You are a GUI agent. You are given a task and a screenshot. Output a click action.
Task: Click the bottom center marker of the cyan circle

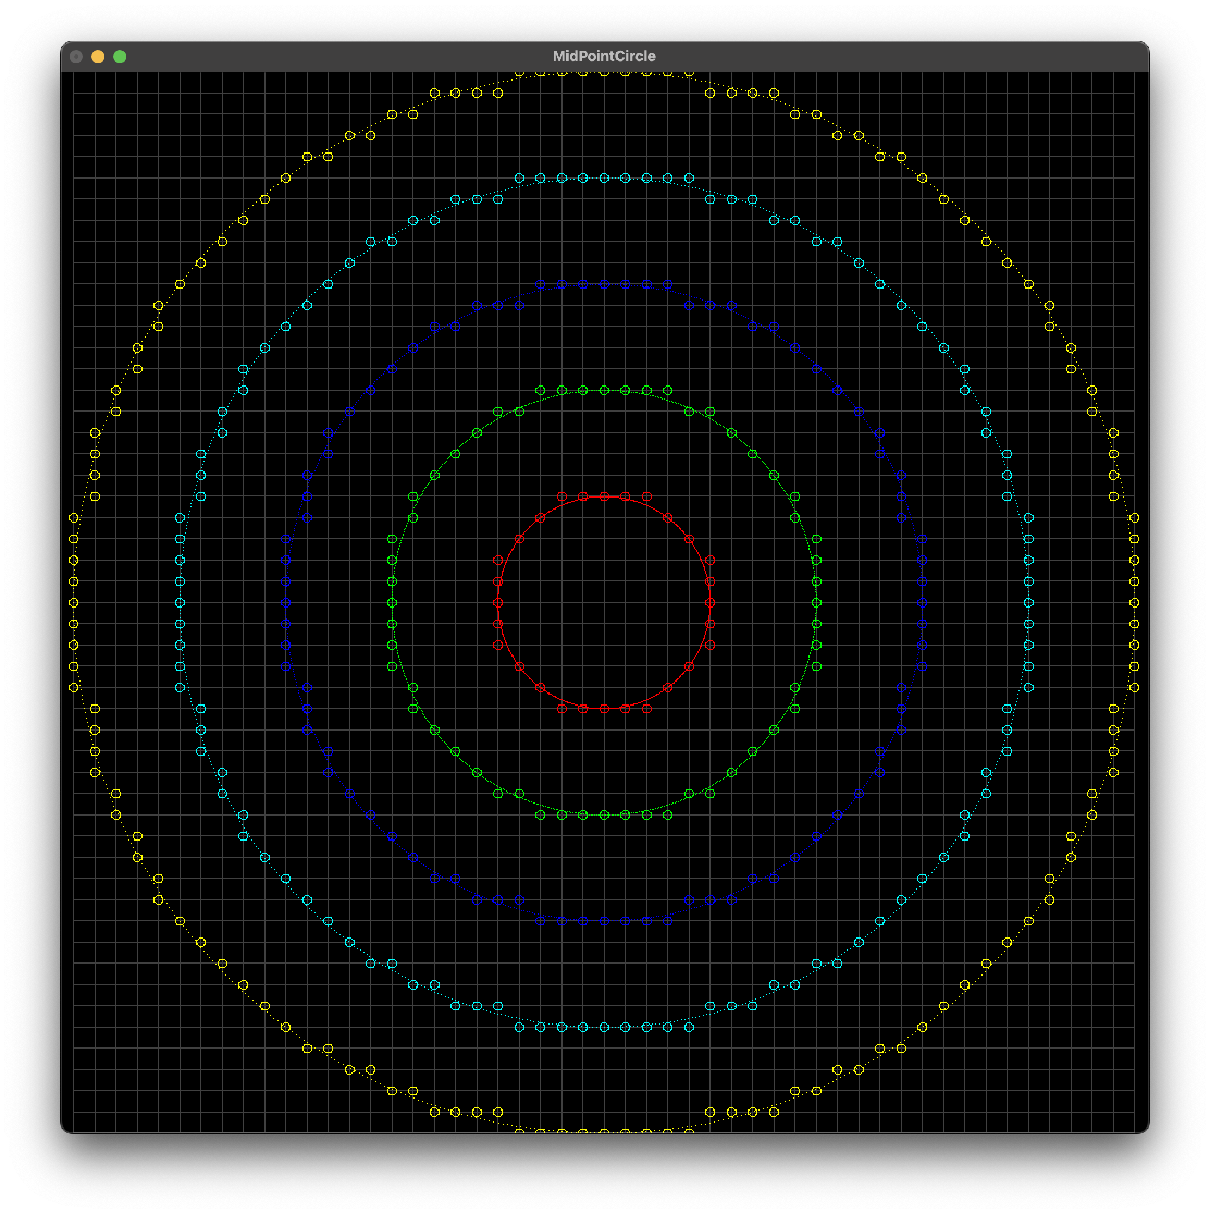(604, 1027)
